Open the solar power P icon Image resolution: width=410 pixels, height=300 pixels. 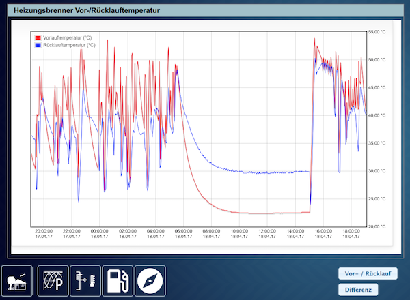point(53,281)
